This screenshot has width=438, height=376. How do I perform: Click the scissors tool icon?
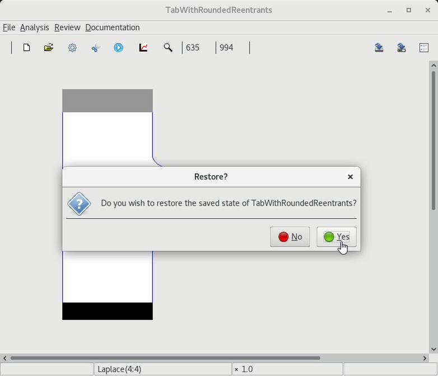tap(95, 48)
